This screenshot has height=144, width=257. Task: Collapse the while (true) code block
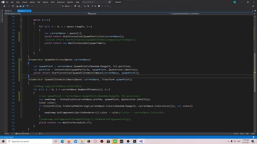click(21, 20)
